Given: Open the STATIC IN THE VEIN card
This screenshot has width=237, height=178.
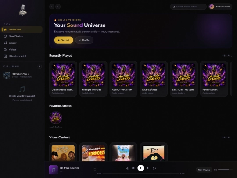Looking at the screenshot, I should point(184,79).
